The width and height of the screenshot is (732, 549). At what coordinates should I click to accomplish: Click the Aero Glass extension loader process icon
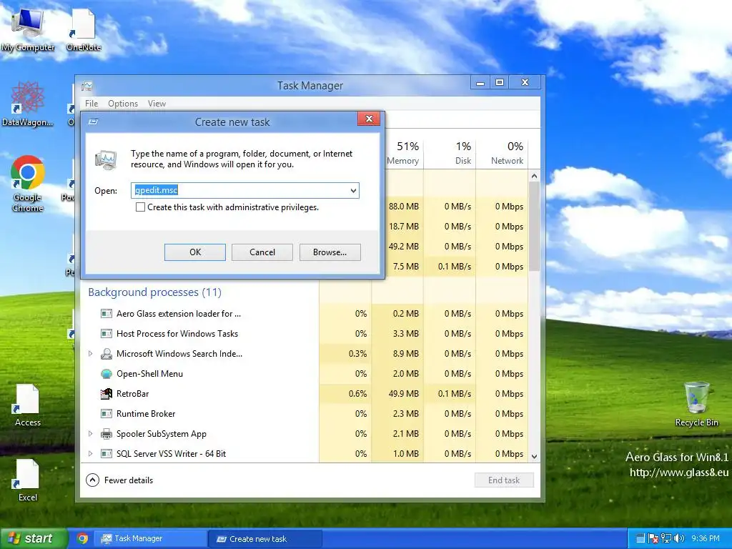coord(107,314)
